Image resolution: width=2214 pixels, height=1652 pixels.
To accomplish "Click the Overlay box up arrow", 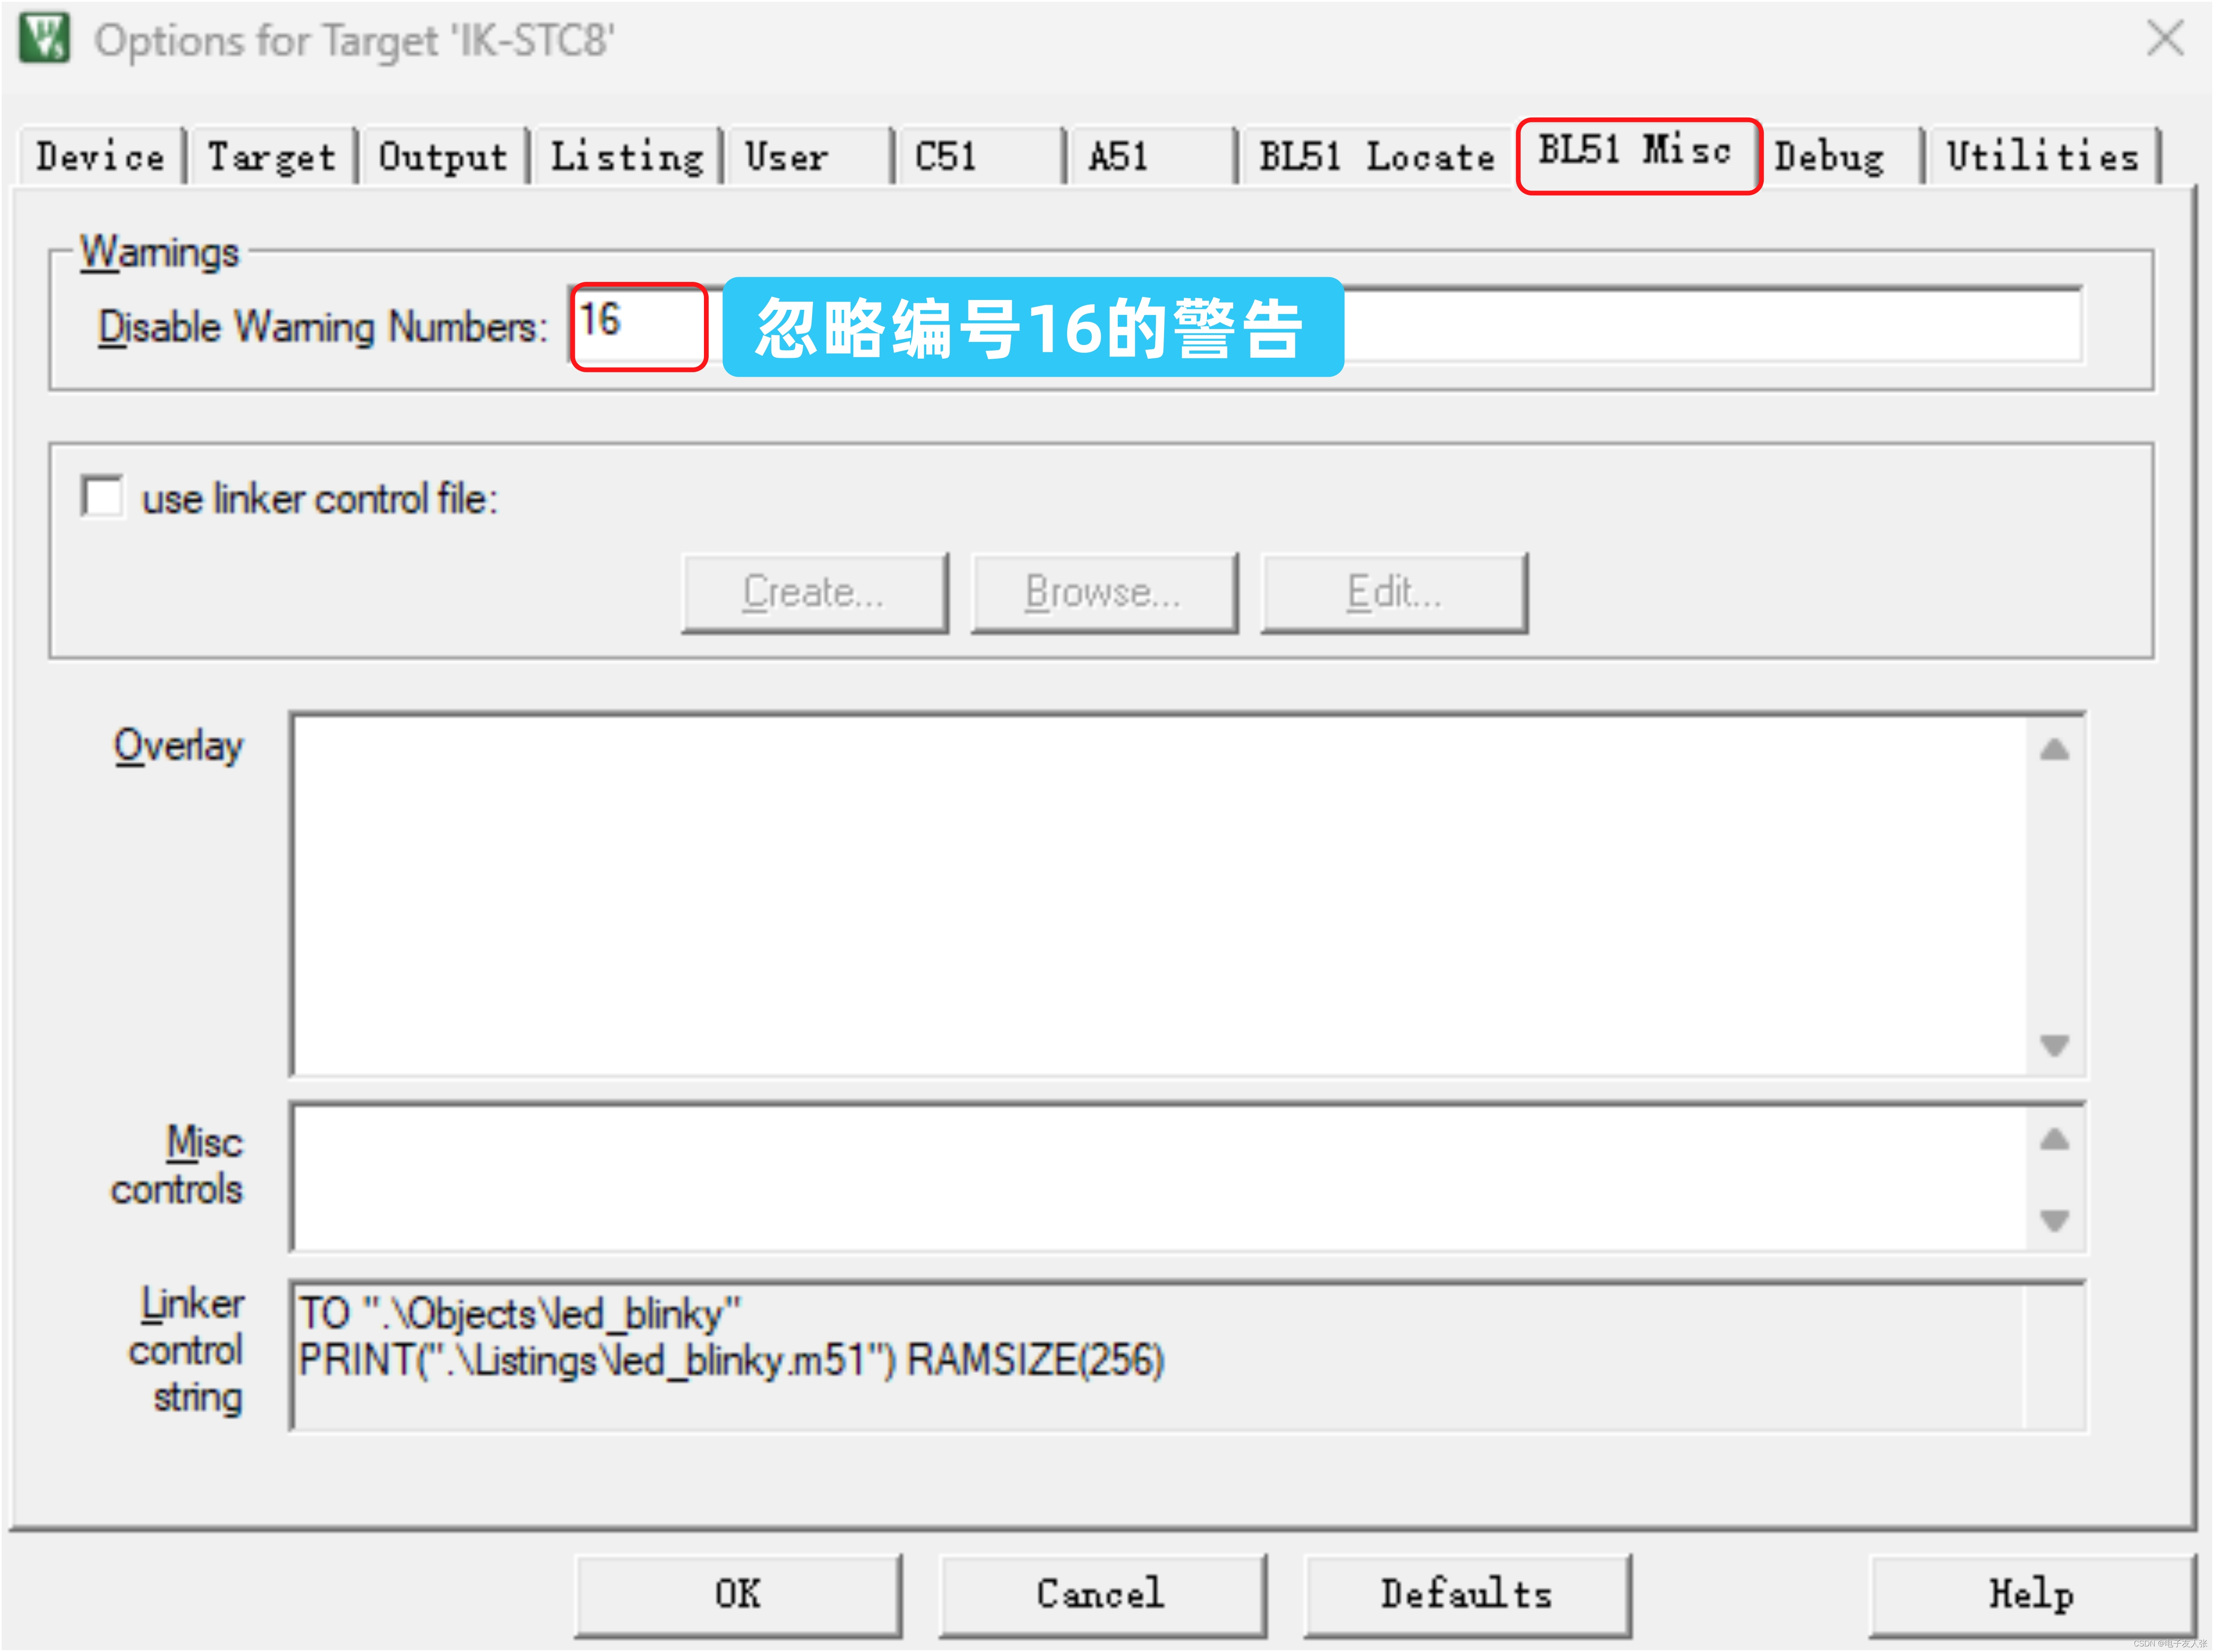I will point(2055,749).
